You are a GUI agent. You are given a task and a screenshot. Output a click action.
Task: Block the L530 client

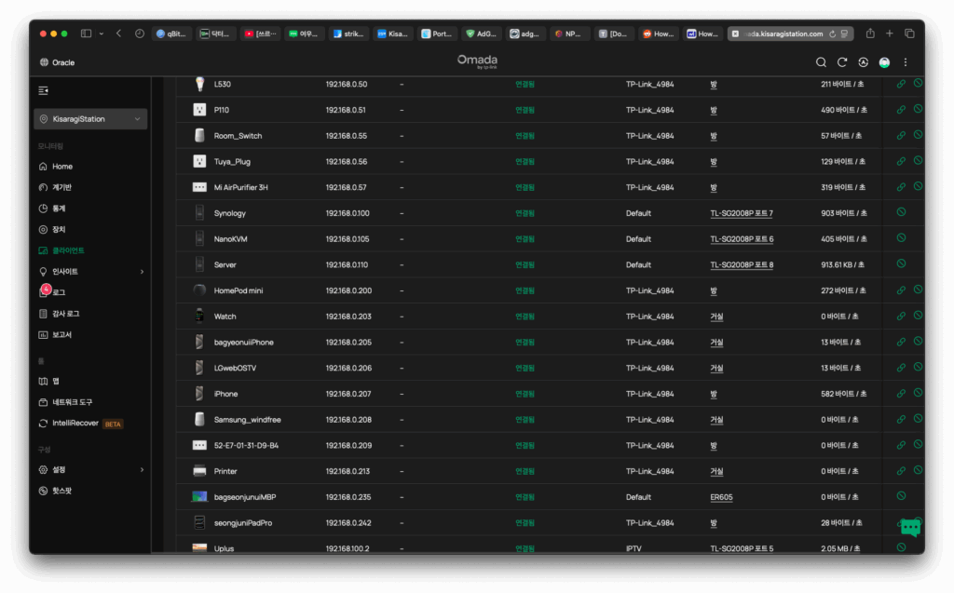918,83
